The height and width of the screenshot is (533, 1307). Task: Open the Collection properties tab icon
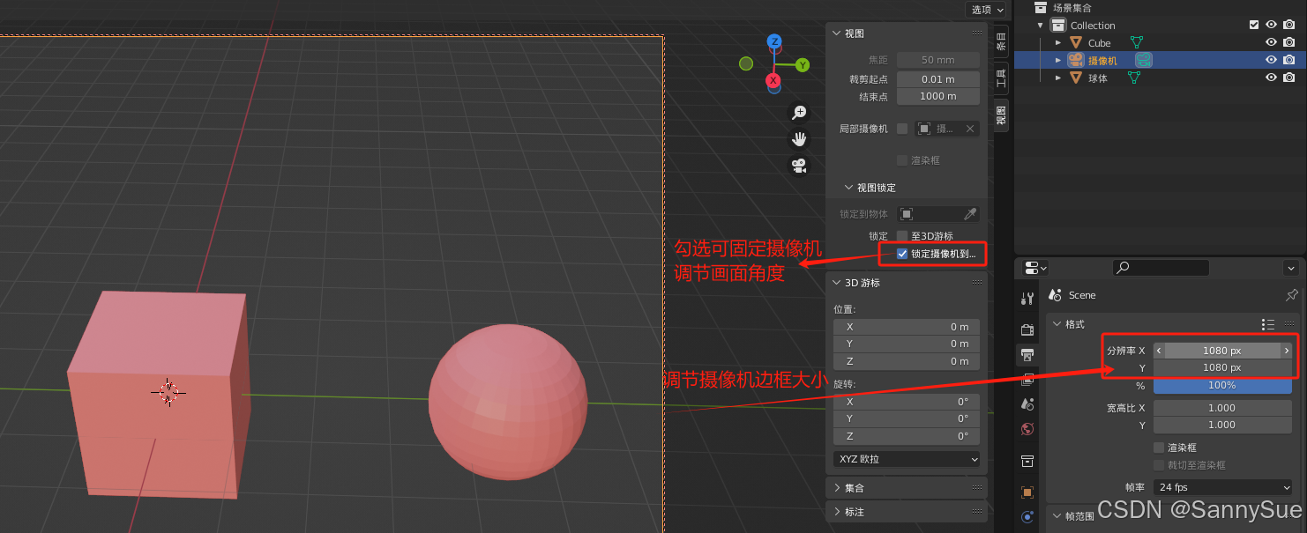[x=1027, y=461]
